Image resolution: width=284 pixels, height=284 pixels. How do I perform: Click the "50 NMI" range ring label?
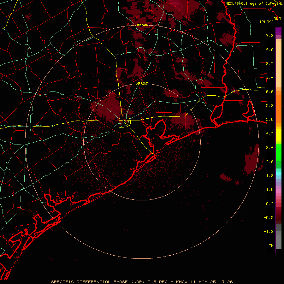click(x=142, y=83)
